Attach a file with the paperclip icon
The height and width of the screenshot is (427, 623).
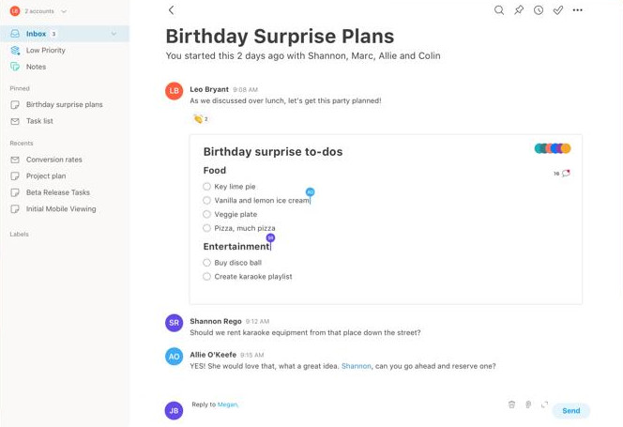528,404
